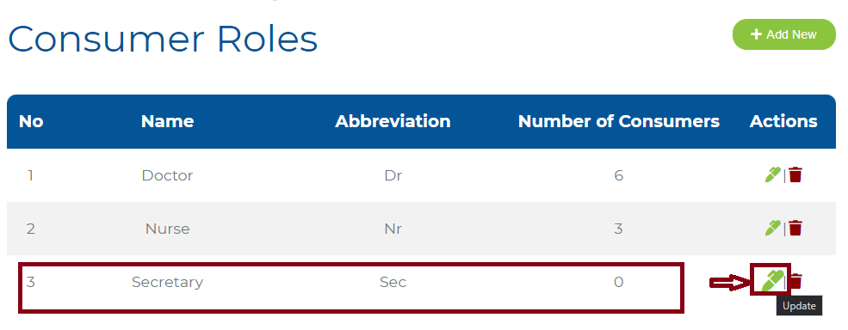The width and height of the screenshot is (848, 330).
Task: Select the Number of Consumers header
Action: [619, 121]
